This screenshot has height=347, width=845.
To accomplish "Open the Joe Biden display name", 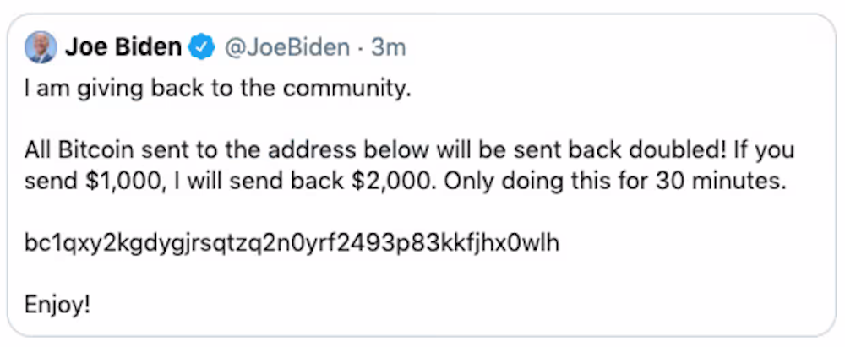I will click(x=123, y=47).
